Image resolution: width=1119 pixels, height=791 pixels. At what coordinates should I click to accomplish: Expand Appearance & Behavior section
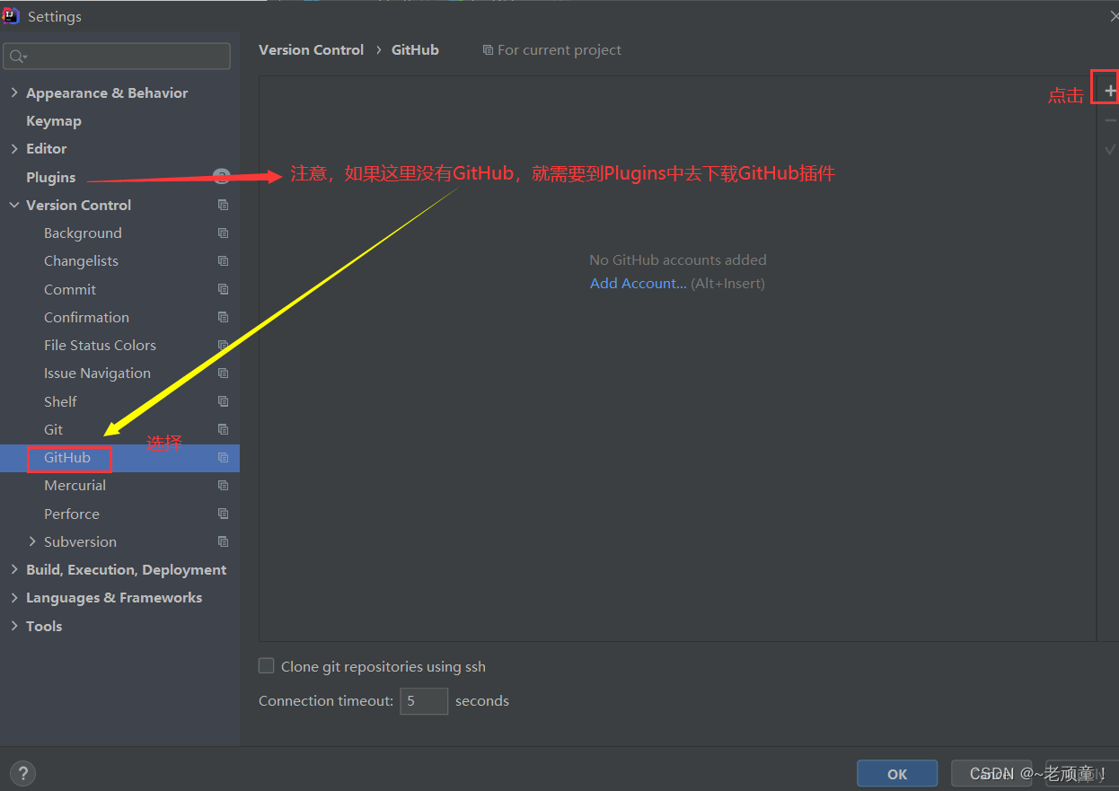pos(14,92)
